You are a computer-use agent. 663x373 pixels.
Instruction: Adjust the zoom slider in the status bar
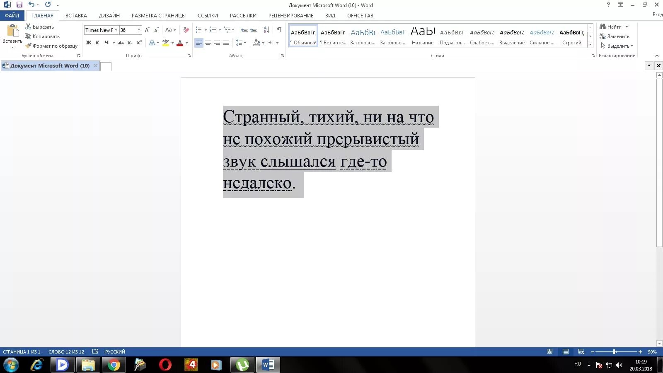(615, 351)
